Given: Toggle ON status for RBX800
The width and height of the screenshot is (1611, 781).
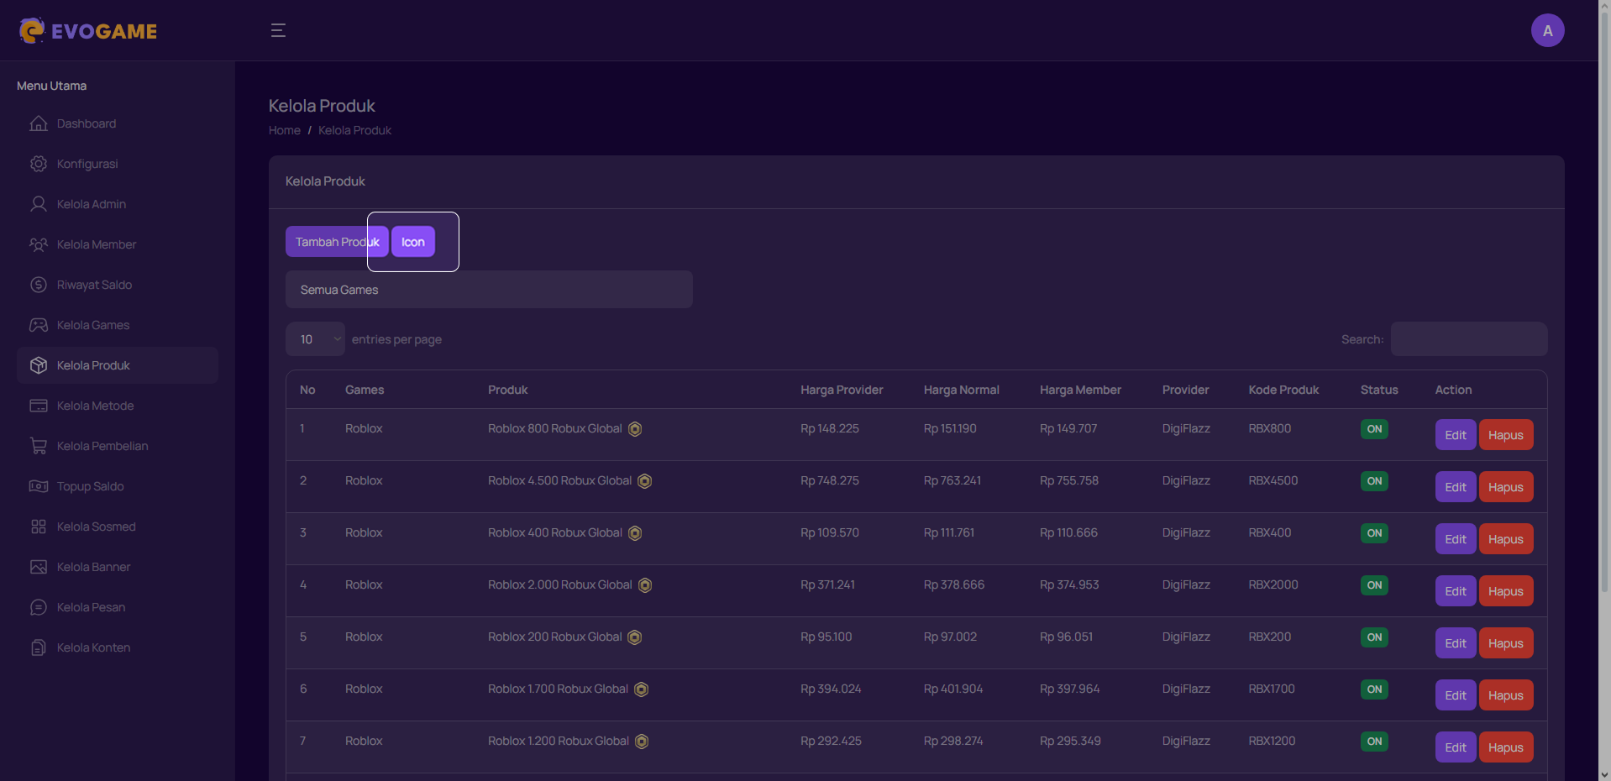Looking at the screenshot, I should (1374, 429).
